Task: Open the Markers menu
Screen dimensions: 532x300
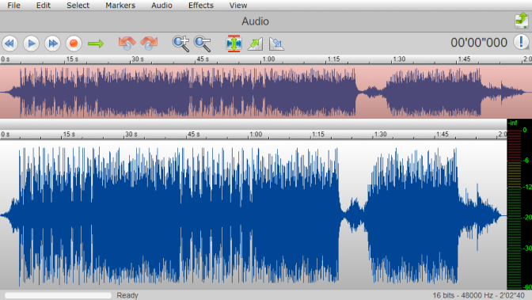Action: pos(120,5)
